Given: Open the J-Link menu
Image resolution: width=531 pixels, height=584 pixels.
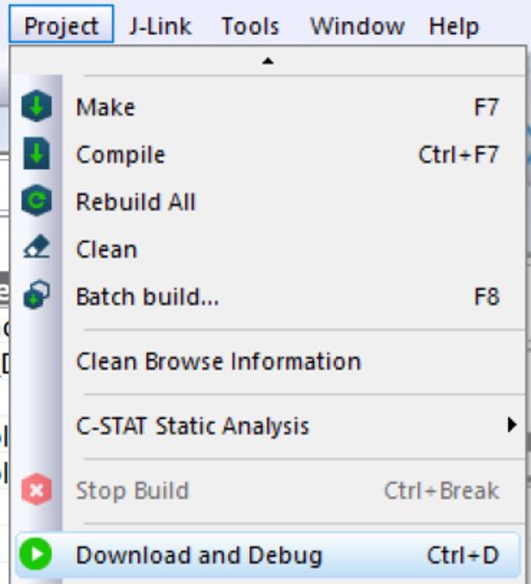Looking at the screenshot, I should click(x=160, y=26).
